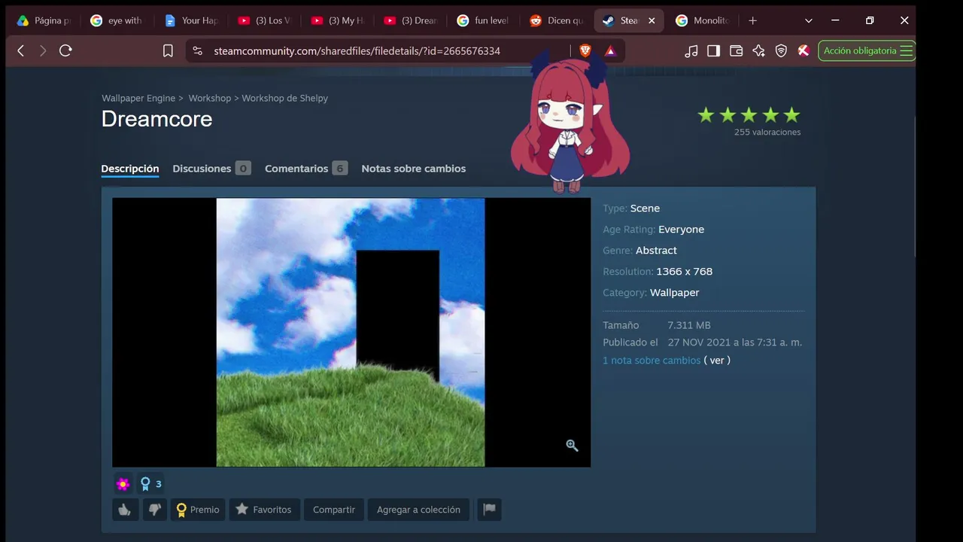The image size is (963, 542).
Task: Open the Brave Wallet icon
Action: click(737, 50)
